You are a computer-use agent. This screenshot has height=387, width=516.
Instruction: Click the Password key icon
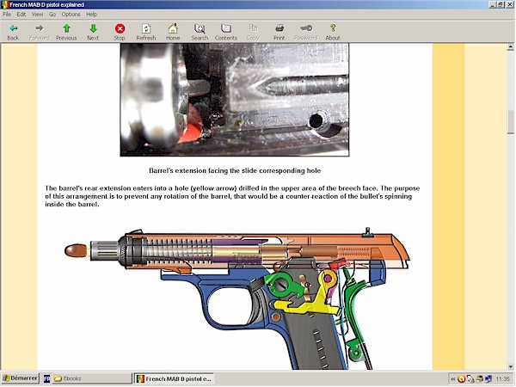pos(306,28)
